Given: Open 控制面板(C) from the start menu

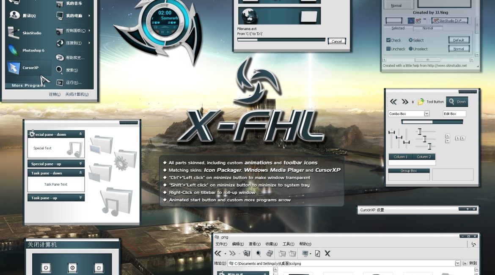Looking at the screenshot, I should (x=73, y=30).
